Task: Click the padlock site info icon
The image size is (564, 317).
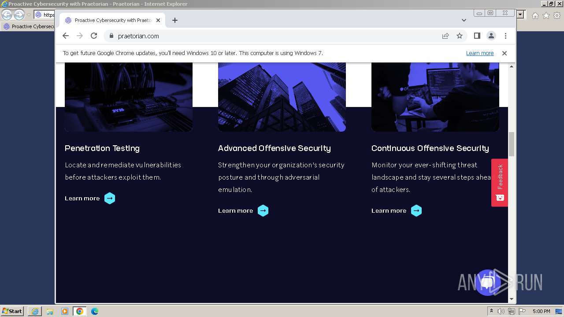Action: coord(111,36)
